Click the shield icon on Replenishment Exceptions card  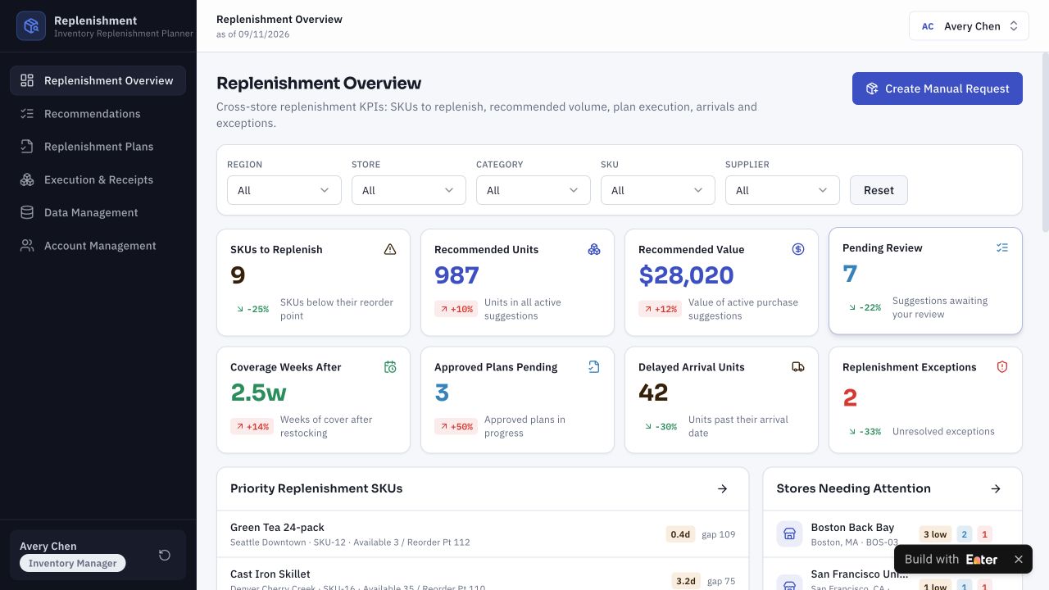point(1002,367)
